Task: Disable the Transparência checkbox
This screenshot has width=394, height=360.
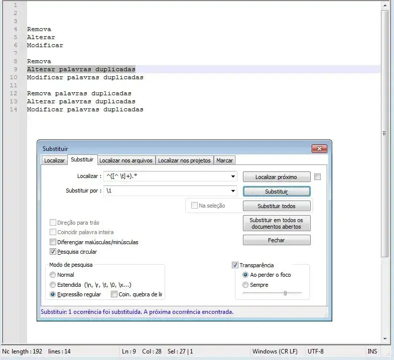Action: (235, 265)
